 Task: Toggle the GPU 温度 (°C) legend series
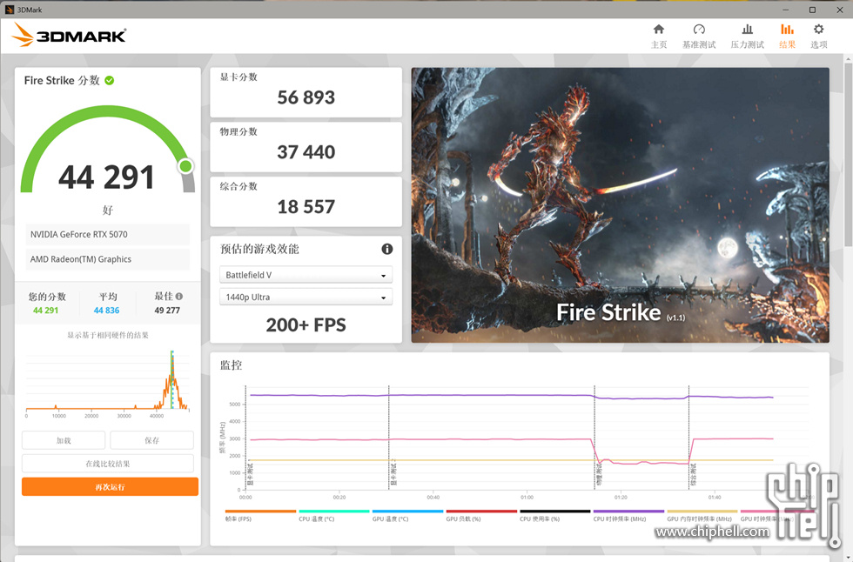click(x=407, y=516)
